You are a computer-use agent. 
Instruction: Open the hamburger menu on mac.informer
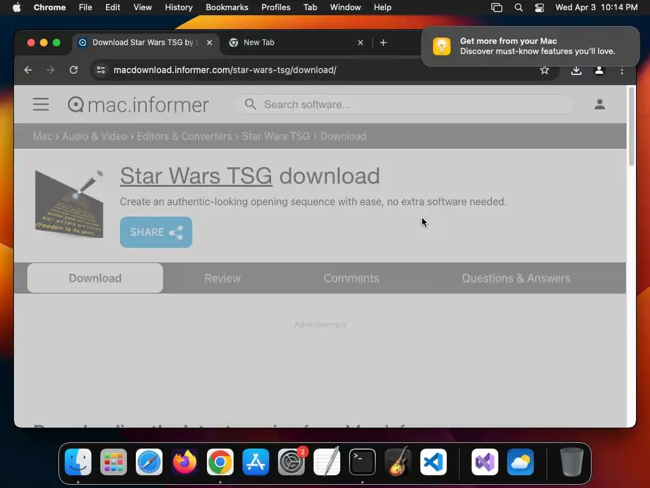point(41,104)
